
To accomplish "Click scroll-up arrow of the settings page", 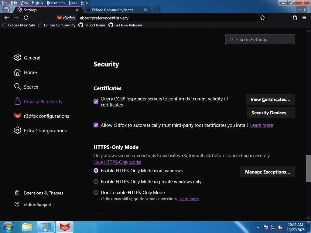I will 308,31.
